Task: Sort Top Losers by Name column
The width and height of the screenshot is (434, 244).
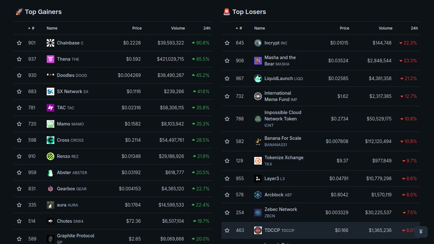Action: (x=260, y=28)
